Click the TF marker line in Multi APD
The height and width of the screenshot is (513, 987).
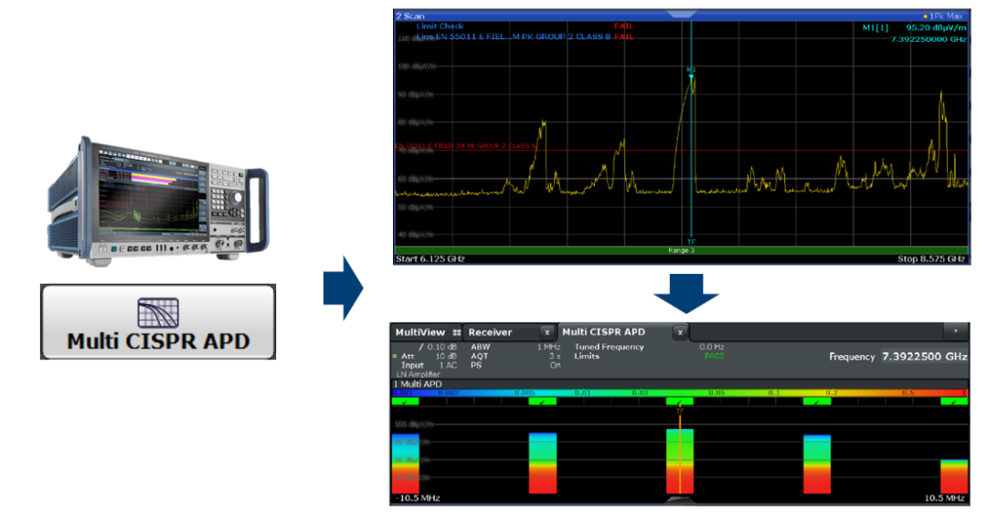click(x=680, y=453)
